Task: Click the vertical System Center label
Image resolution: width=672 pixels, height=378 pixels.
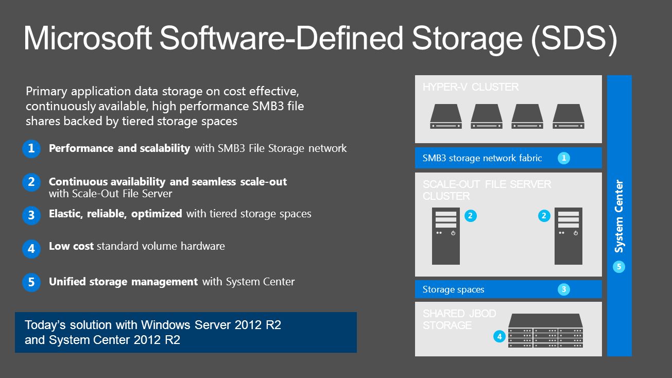Action: [x=619, y=216]
